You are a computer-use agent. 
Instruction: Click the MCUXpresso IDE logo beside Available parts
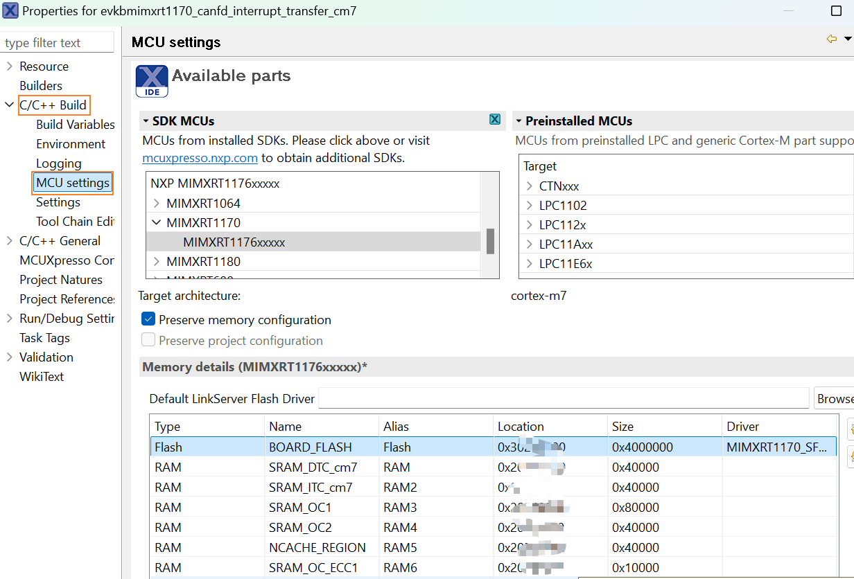152,81
